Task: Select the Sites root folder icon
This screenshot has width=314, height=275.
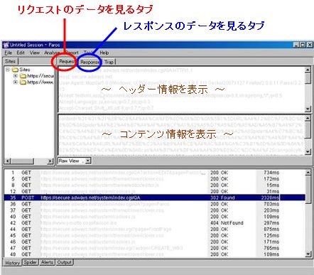Action: pos(15,70)
